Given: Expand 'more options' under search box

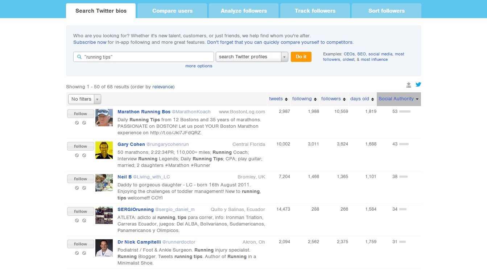Looking at the screenshot, I should tap(199, 66).
